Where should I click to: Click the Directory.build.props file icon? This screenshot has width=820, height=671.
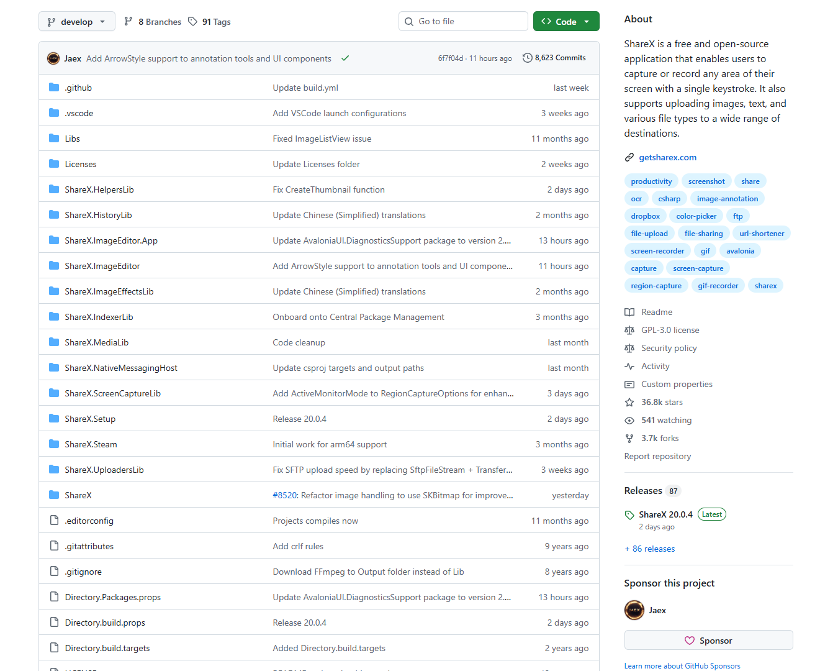(54, 623)
